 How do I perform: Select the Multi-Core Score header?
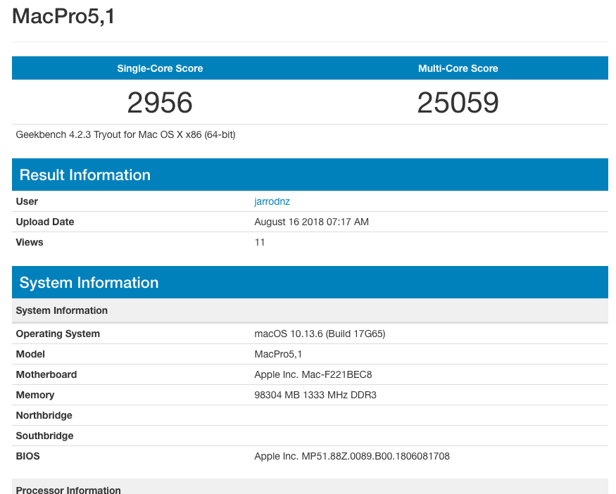tap(458, 68)
